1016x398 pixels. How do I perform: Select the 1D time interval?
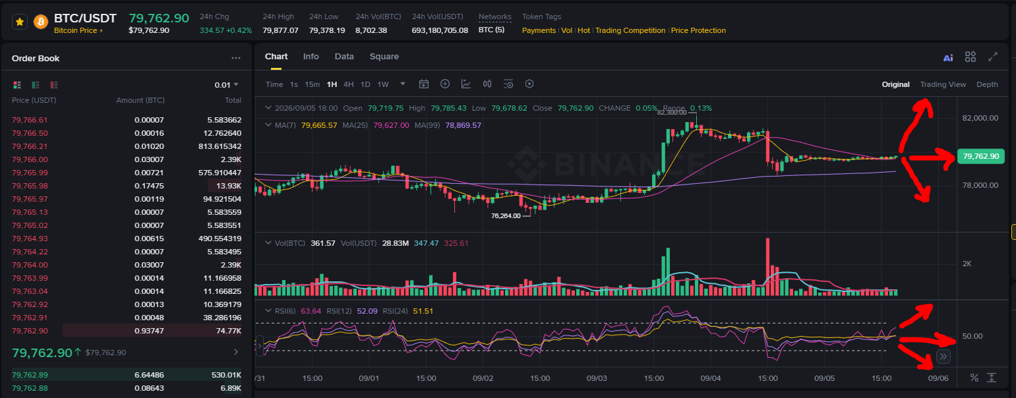[365, 84]
